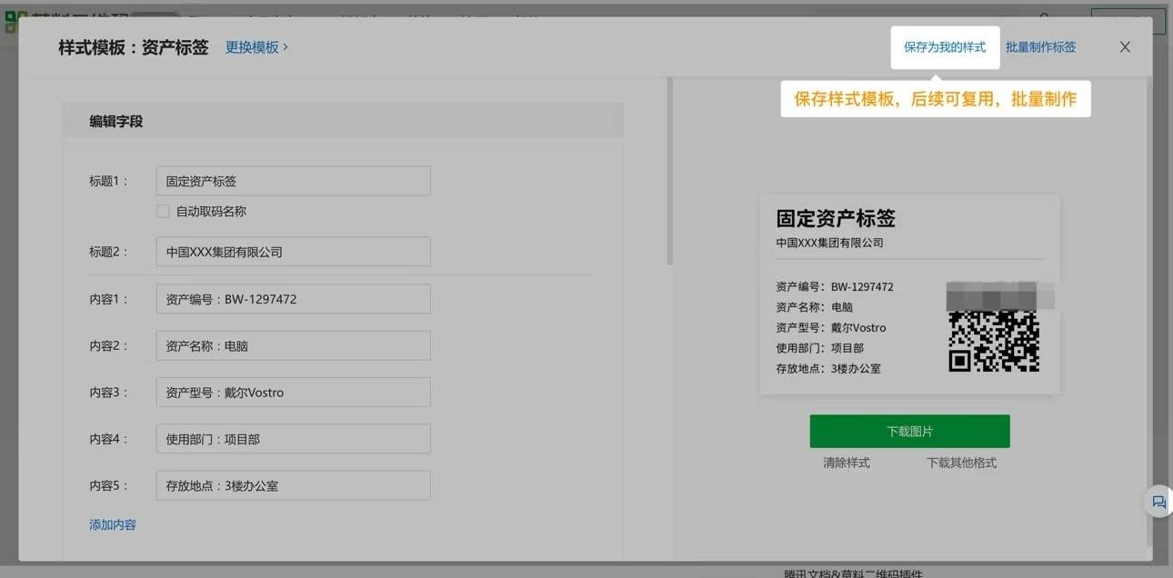Edit 内容5 storage location field

click(x=293, y=486)
